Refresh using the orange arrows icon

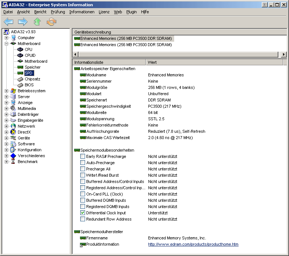coord(52,22)
